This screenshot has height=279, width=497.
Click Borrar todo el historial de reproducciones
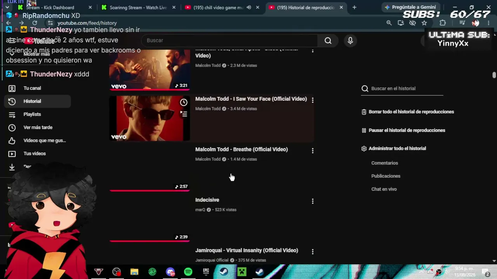click(411, 112)
